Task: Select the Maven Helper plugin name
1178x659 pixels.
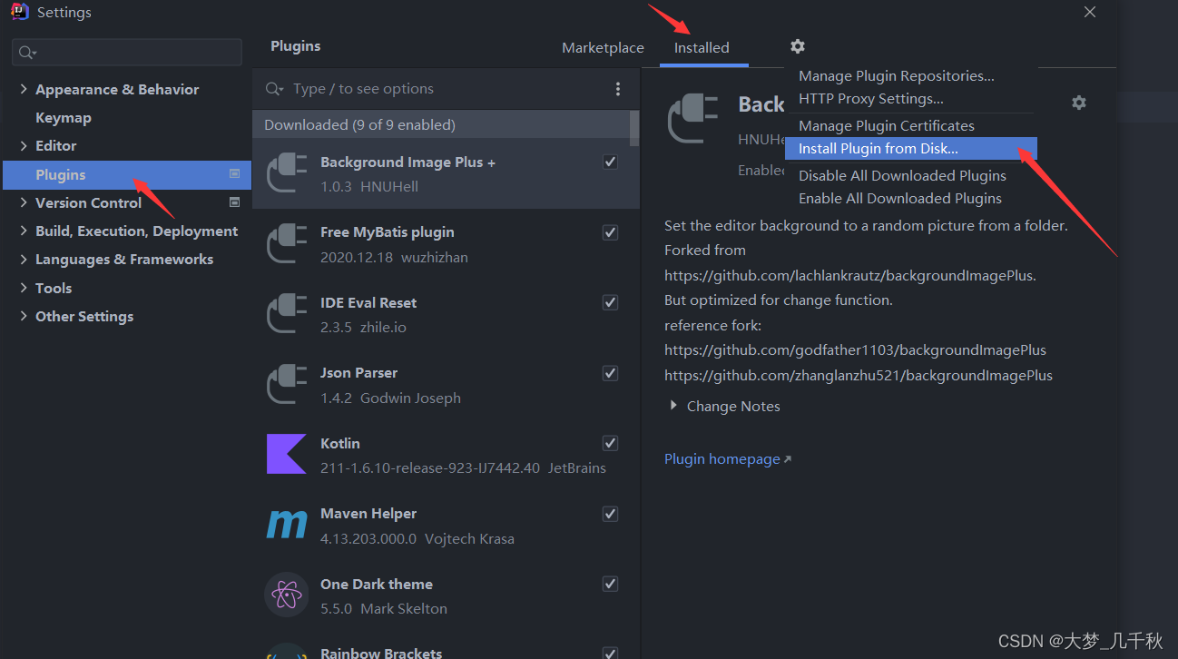Action: (x=369, y=514)
